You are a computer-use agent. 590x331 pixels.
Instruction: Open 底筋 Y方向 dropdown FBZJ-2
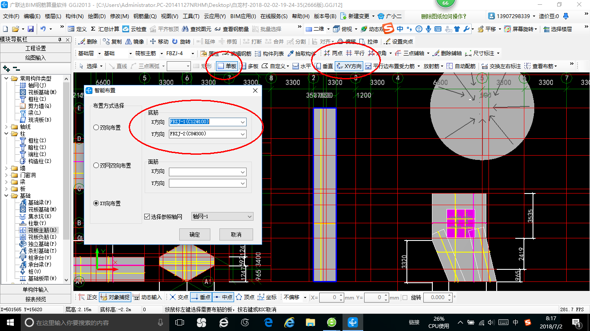tap(243, 134)
